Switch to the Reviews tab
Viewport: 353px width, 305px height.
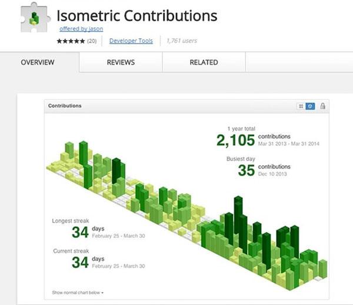(121, 62)
